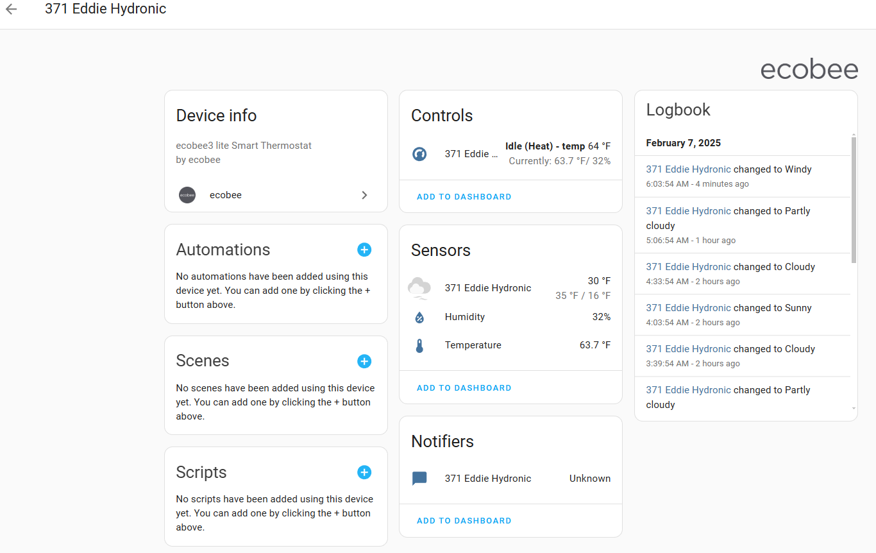Click the Logbook scroll down arrow
876x553 pixels.
tap(854, 408)
